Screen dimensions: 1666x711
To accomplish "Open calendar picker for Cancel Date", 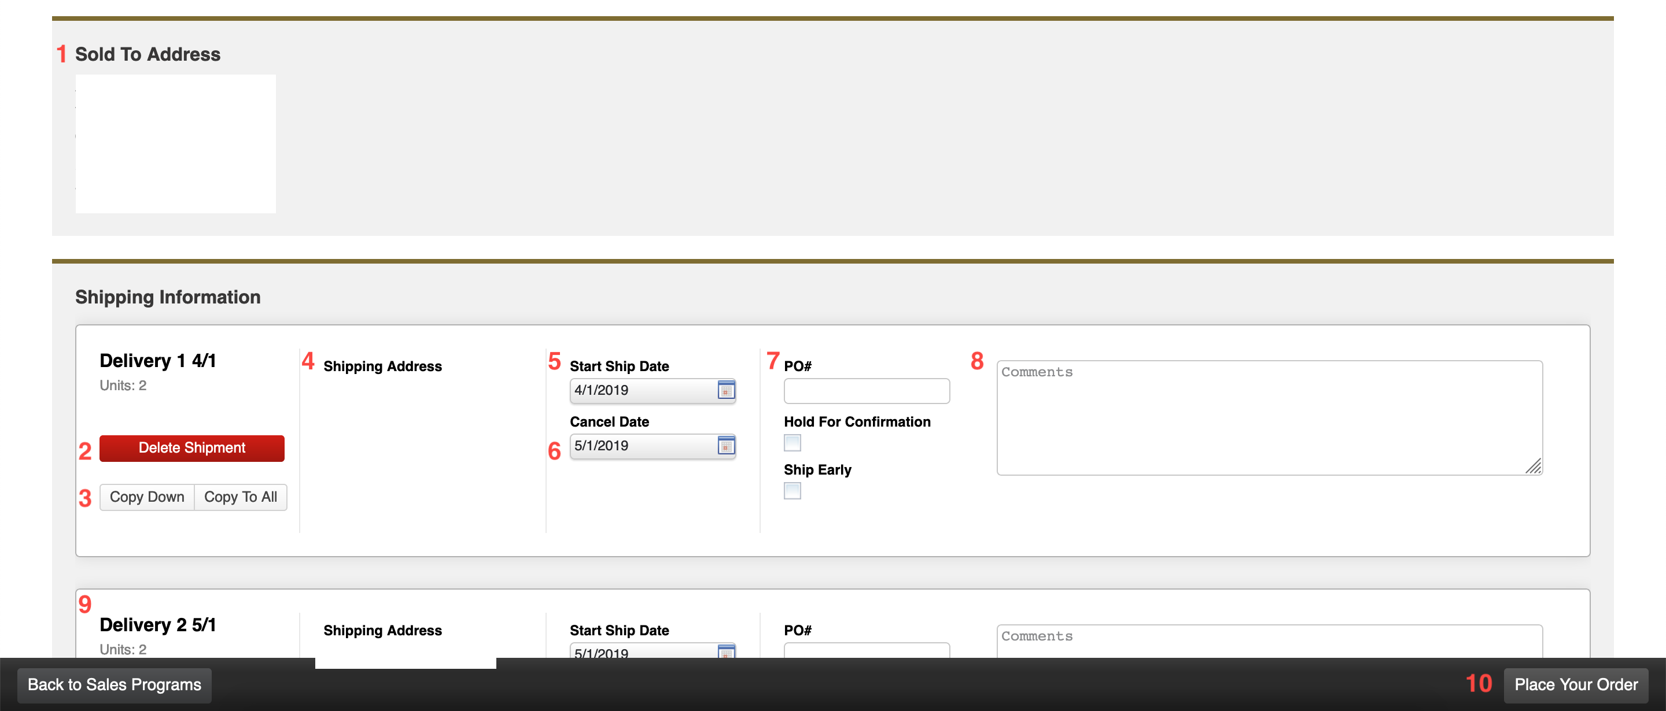I will point(727,445).
